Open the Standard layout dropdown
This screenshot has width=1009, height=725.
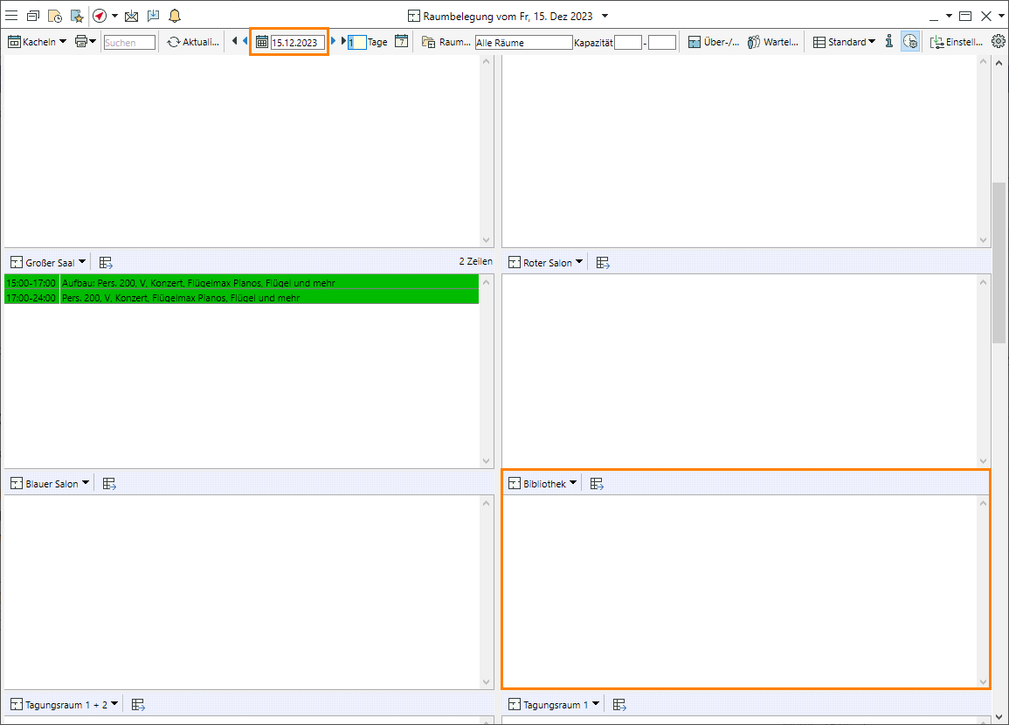tap(844, 42)
